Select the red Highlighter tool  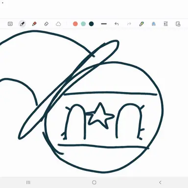(x=34, y=24)
